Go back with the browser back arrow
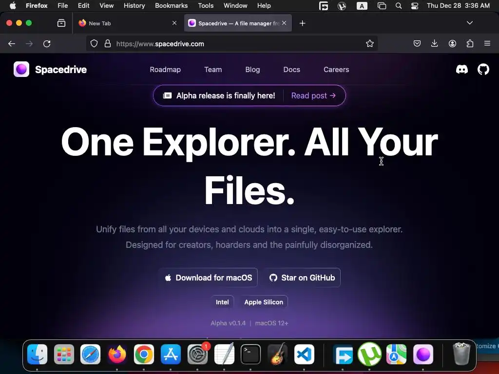This screenshot has width=499, height=374. pos(12,43)
